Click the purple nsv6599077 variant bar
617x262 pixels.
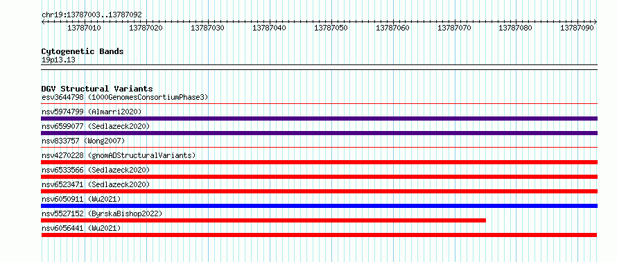click(x=320, y=133)
